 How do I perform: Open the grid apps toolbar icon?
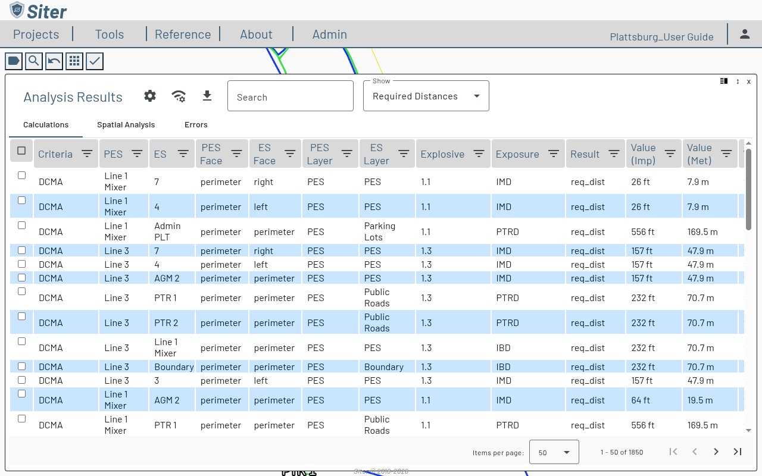click(74, 61)
